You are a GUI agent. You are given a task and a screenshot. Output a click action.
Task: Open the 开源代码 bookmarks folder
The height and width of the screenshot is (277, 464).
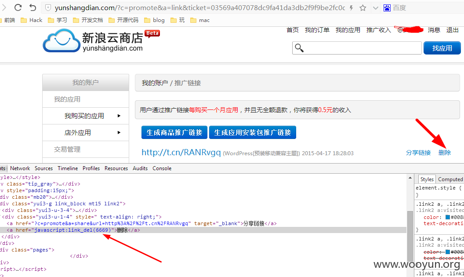coord(123,20)
